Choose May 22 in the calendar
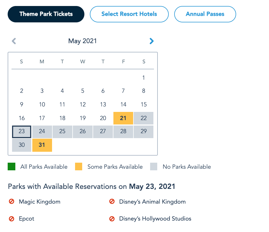This screenshot has height=232, width=269. (144, 118)
